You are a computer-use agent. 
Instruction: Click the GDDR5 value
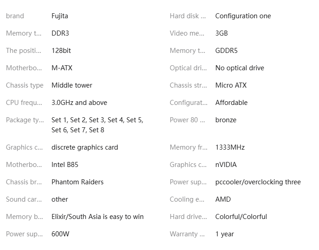tap(226, 51)
